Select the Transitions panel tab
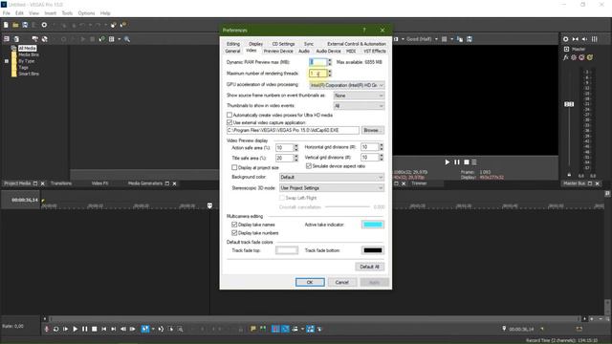Screen dimensions: 612x344 click(61, 183)
